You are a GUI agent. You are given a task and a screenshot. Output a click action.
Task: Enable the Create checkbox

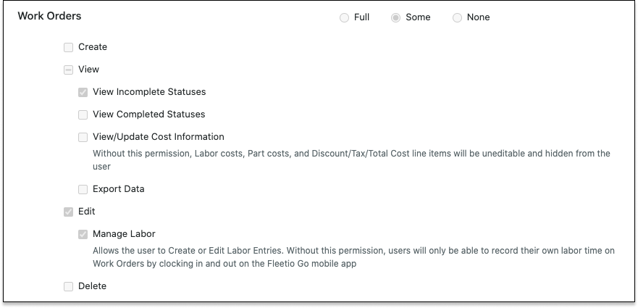click(x=68, y=48)
